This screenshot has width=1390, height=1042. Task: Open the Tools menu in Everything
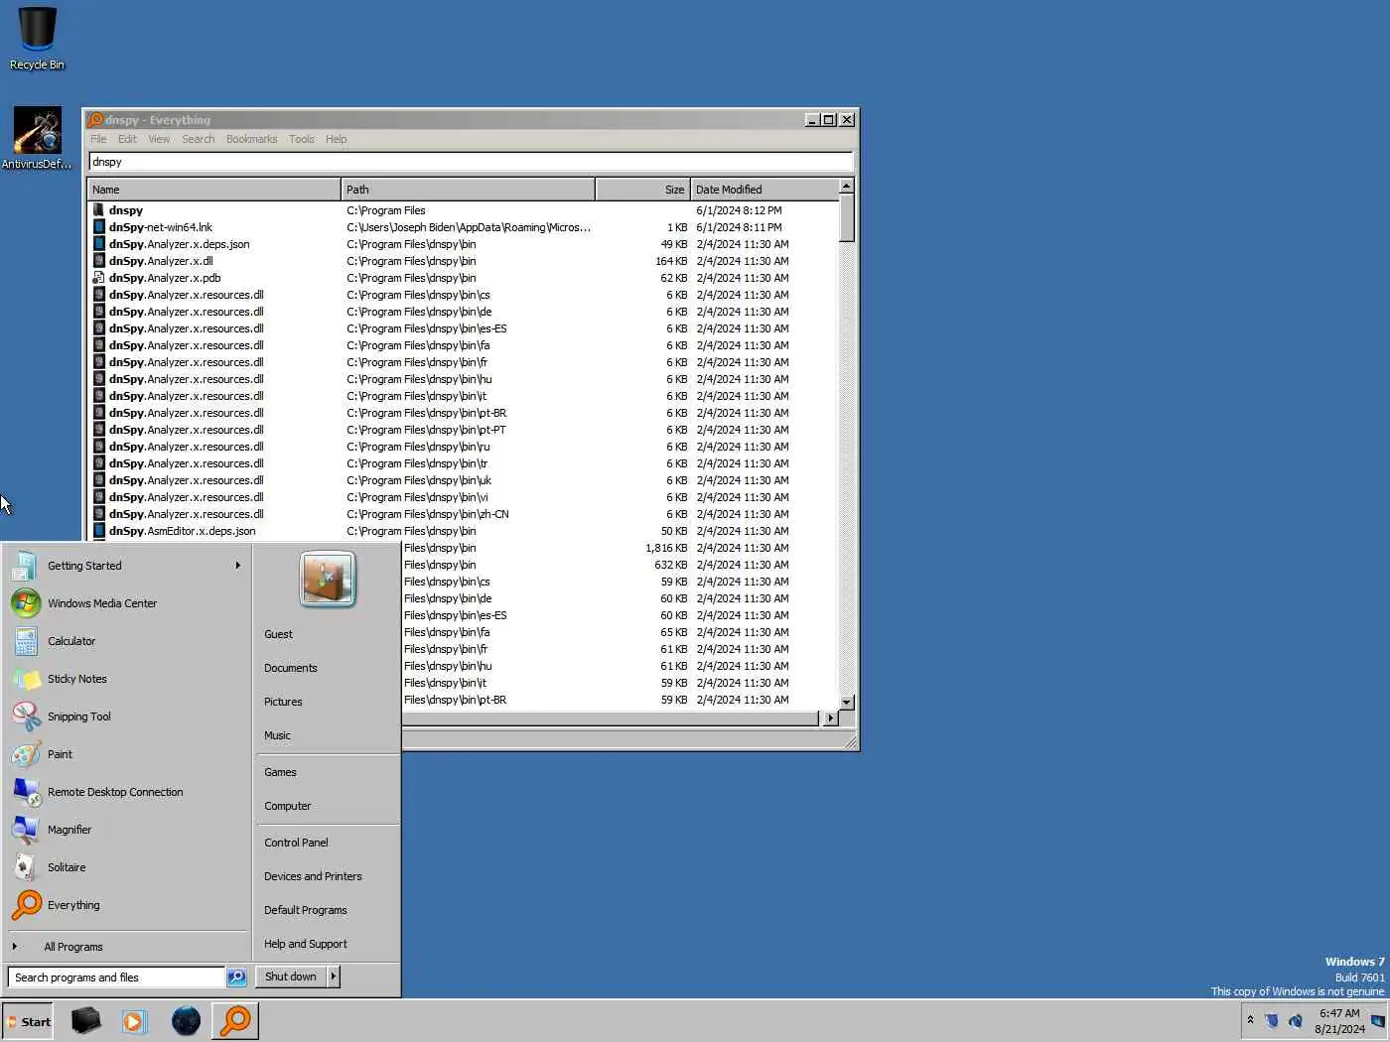[x=302, y=139]
